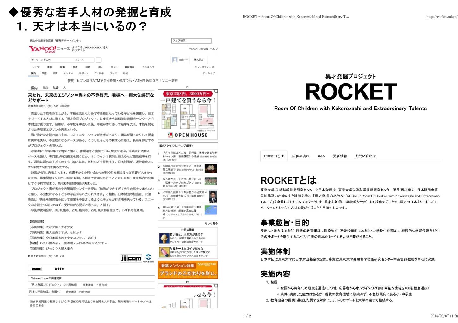
Task: Click the もっと見る link under rankings
Action: pos(211,223)
